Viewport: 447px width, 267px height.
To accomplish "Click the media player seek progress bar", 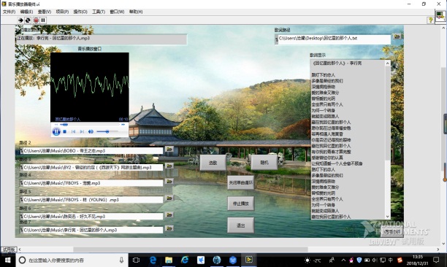I will click(90, 125).
